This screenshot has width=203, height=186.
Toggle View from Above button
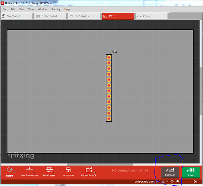(29, 172)
